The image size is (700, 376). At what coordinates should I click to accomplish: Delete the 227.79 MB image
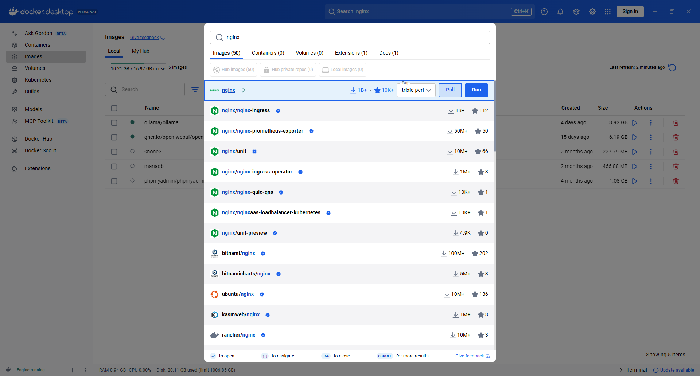(x=676, y=152)
